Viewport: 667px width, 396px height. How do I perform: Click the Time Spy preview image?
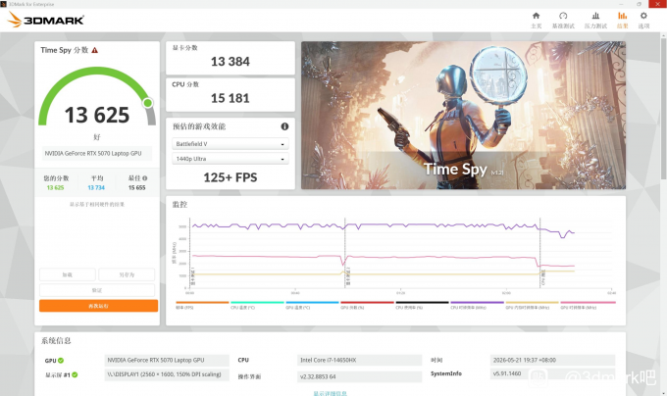(463, 115)
